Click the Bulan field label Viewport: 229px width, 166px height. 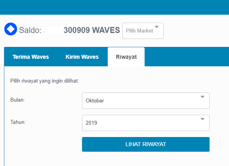[x=17, y=100]
